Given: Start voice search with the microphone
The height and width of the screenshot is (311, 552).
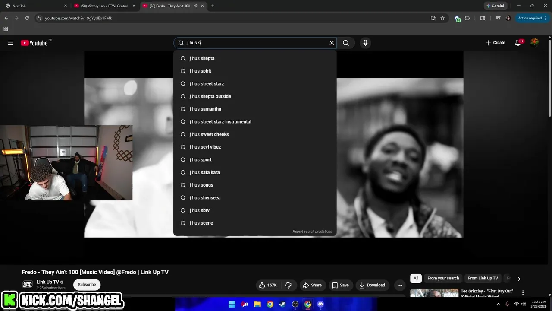Looking at the screenshot, I should pos(365,43).
